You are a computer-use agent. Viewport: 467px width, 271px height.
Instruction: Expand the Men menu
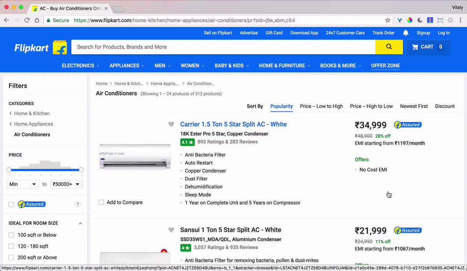tap(162, 66)
